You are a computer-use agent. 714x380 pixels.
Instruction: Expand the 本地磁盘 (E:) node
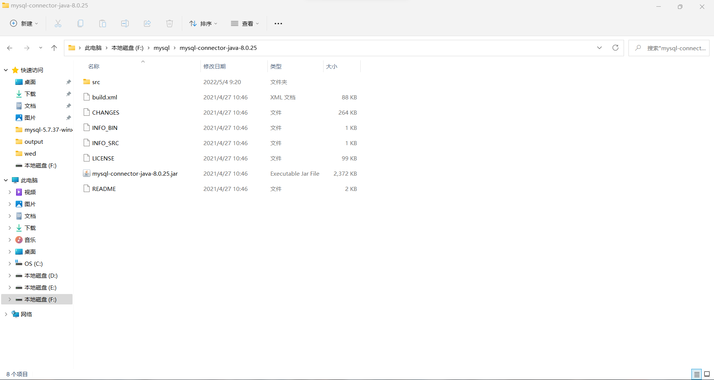10,287
